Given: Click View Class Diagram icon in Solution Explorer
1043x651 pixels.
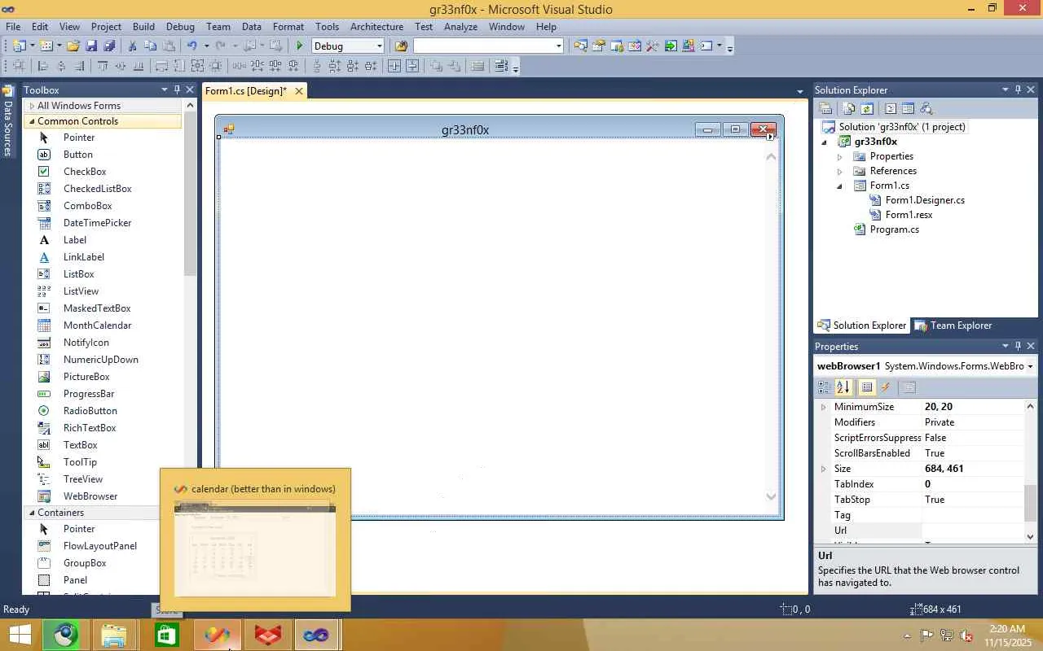Looking at the screenshot, I should pos(926,108).
